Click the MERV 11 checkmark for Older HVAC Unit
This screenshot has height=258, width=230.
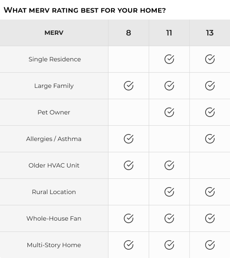(x=169, y=165)
